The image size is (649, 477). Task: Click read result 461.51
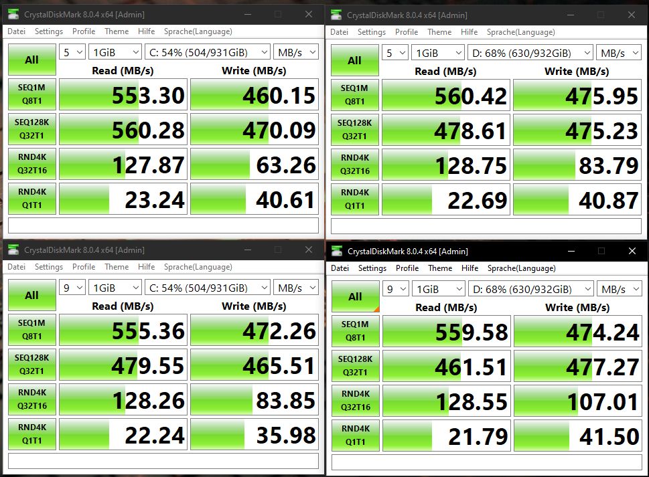[x=447, y=366]
